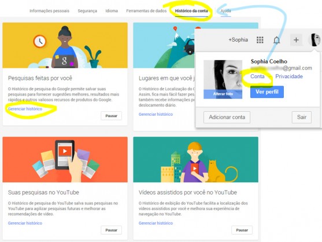Switch to Ferramentas de dados tab
Image resolution: width=322 pixels, height=242 pixels.
click(x=146, y=10)
